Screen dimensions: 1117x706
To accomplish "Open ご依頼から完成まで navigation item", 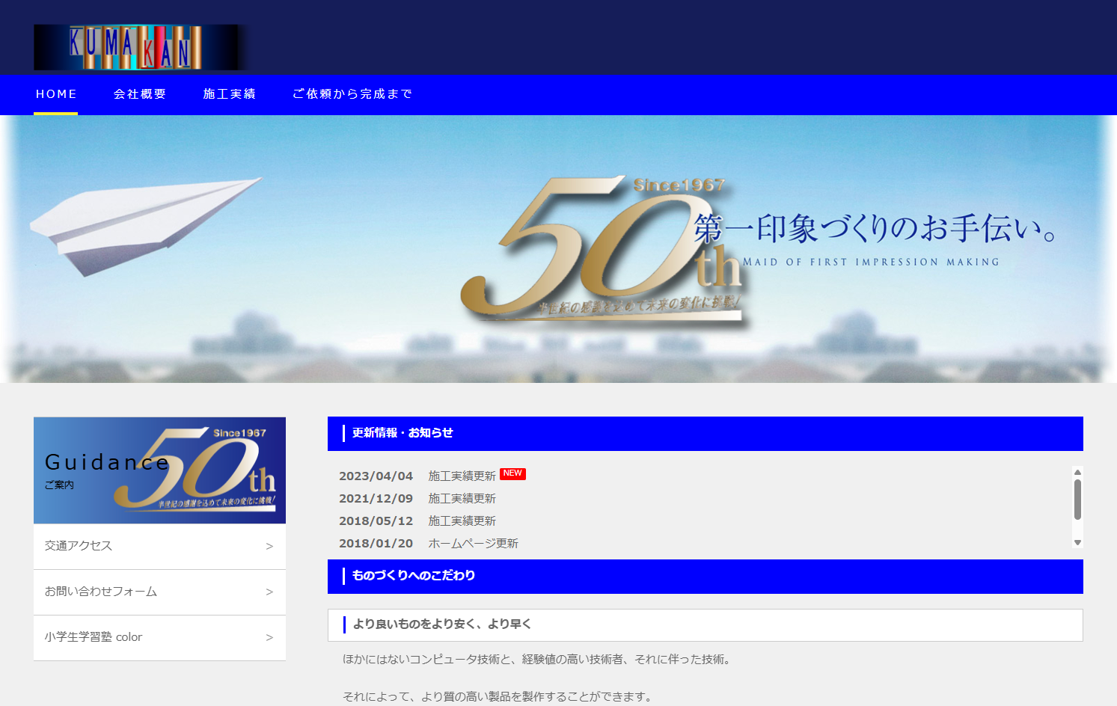I will click(x=352, y=94).
